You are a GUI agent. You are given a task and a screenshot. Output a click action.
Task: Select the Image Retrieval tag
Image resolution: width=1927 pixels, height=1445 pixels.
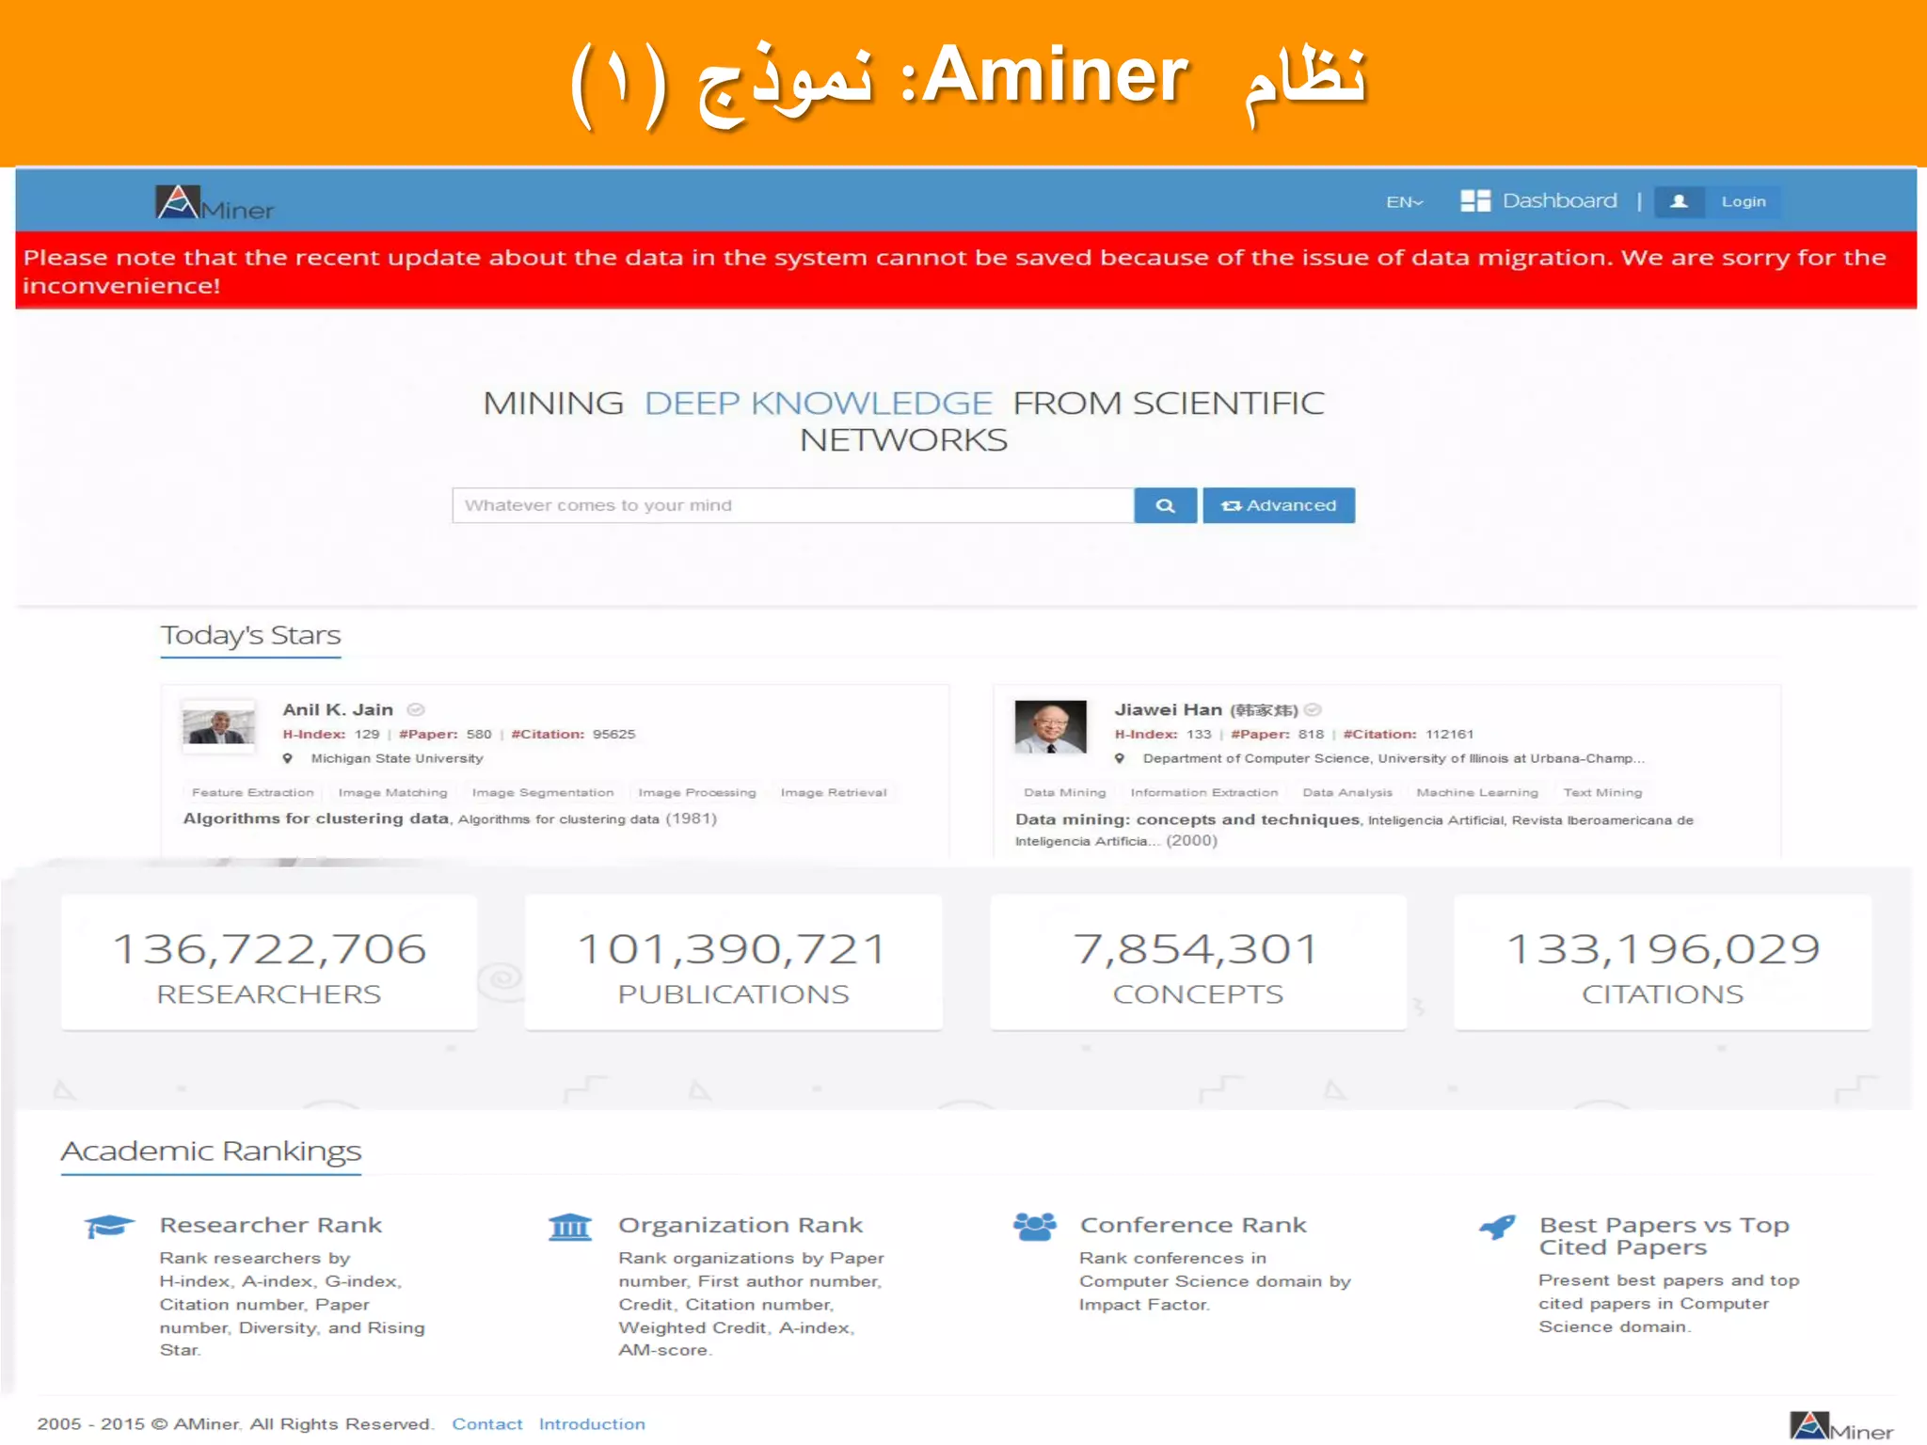point(834,792)
